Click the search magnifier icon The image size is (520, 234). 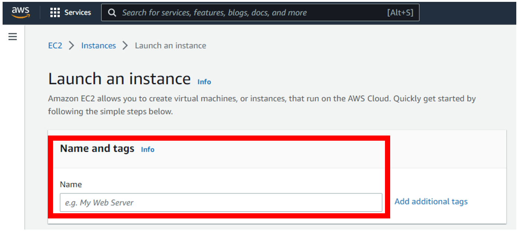pos(112,13)
